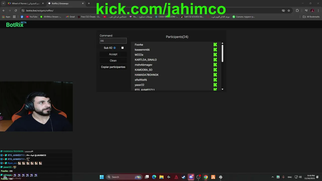Click the Kick icon beside KARTLDA_SiNALO
322x181 pixels.
point(215,60)
